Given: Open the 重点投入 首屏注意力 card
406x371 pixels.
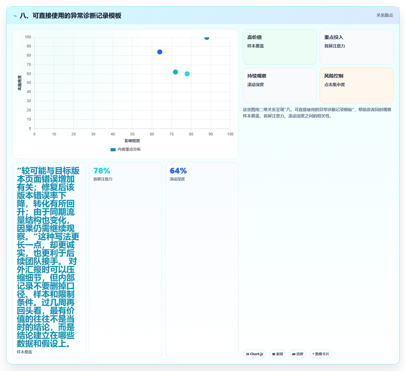Looking at the screenshot, I should tap(357, 47).
